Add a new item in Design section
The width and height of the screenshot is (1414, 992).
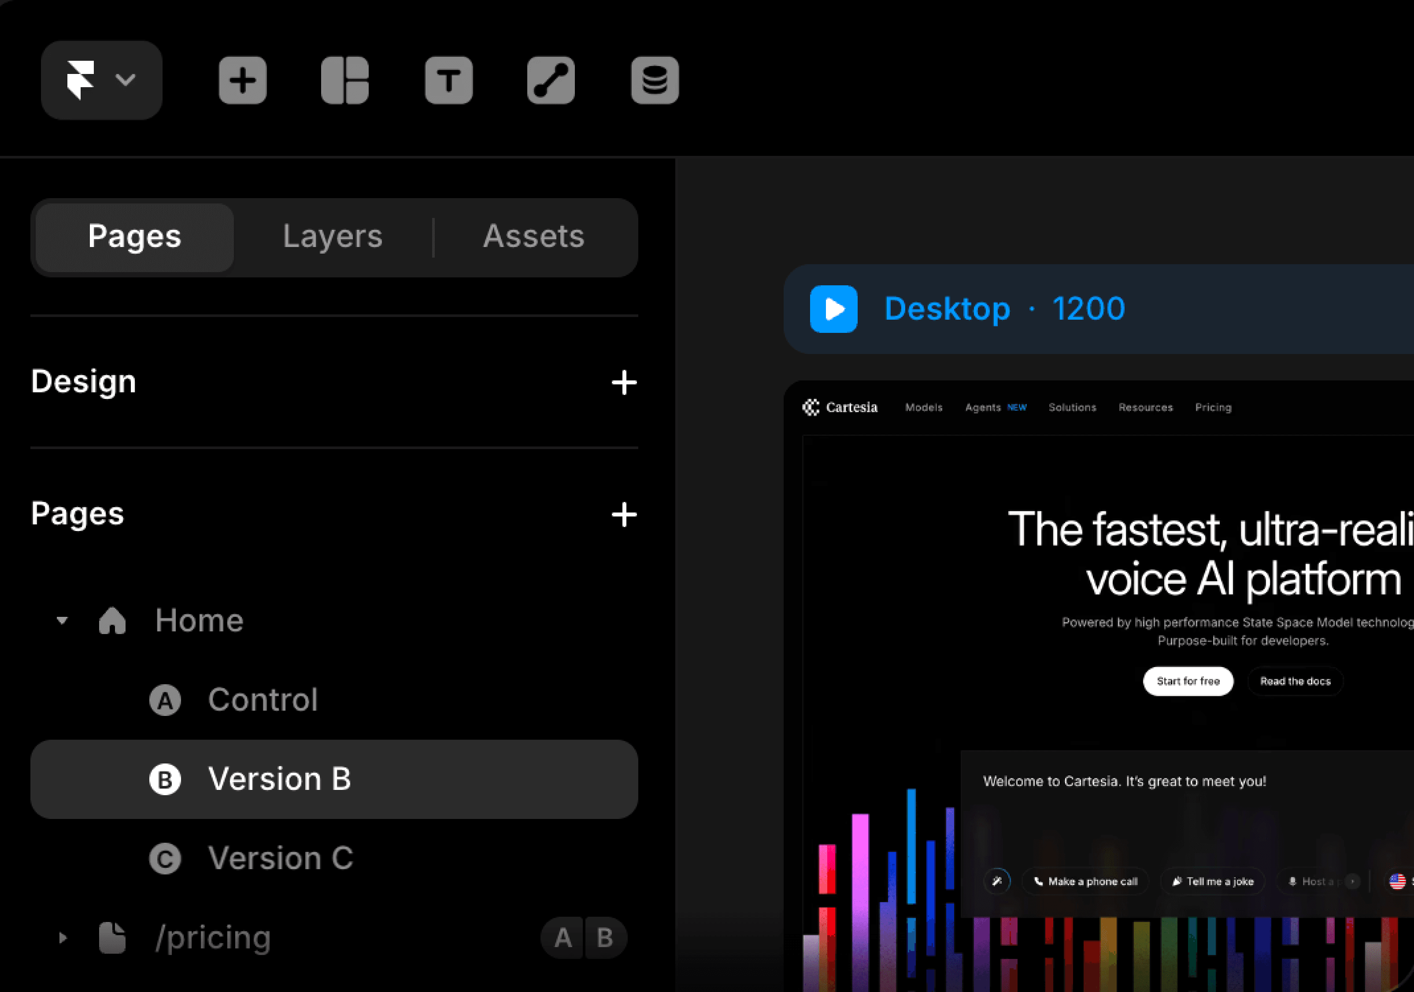624,382
